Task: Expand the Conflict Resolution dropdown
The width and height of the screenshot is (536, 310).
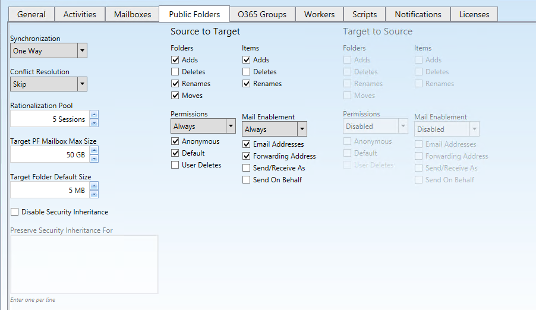Action: (82, 84)
